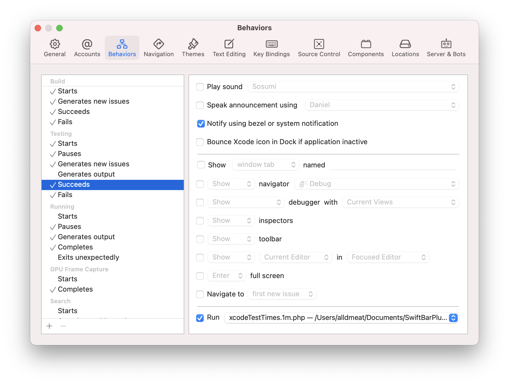Image resolution: width=509 pixels, height=385 pixels.
Task: Select Running Completes behavior
Action: click(x=113, y=247)
